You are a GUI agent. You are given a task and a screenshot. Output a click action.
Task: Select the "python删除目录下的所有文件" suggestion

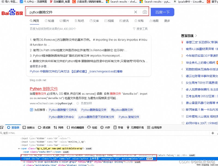click(x=96, y=117)
